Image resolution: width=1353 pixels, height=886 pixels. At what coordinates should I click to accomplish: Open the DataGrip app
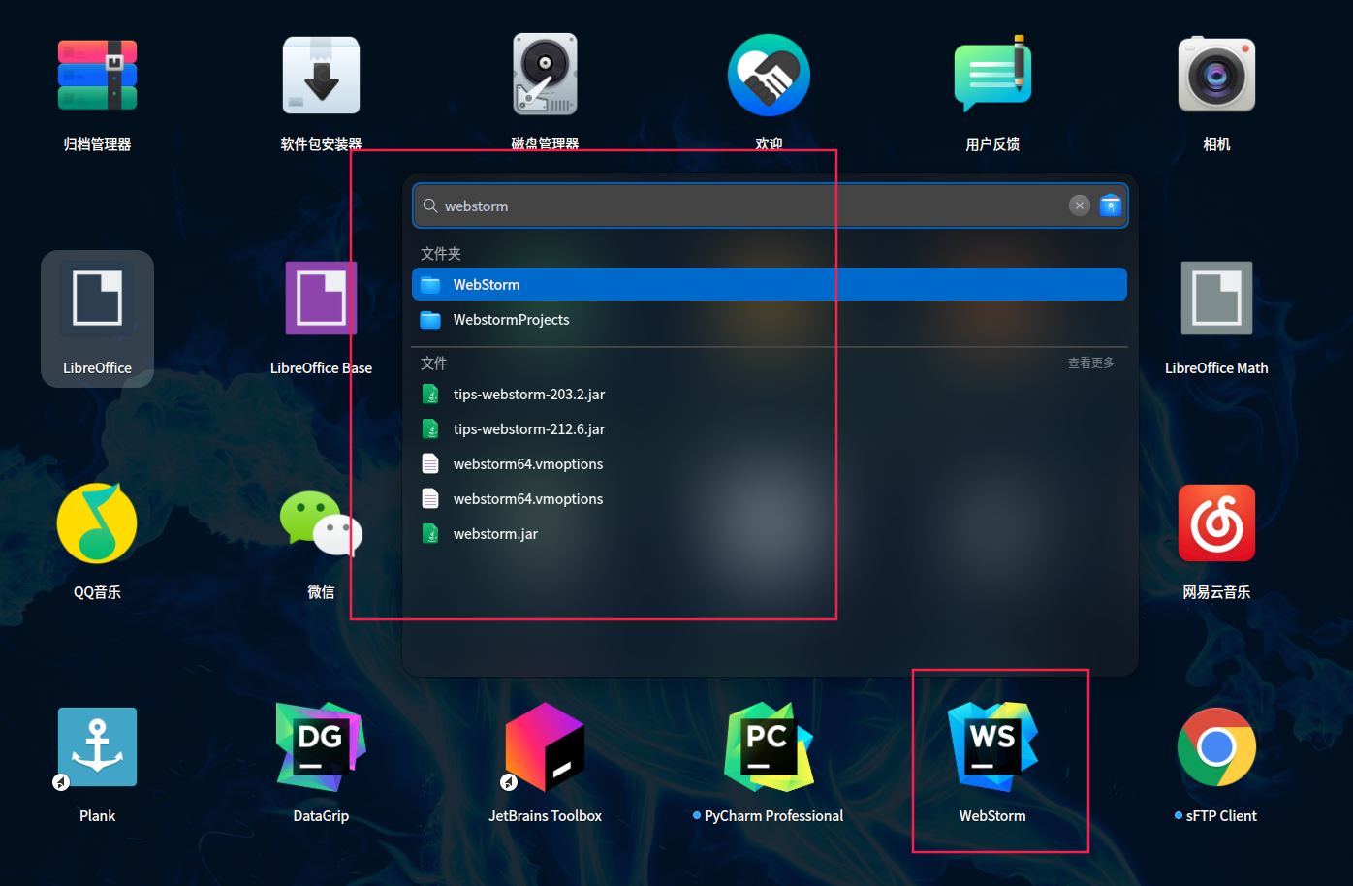click(321, 746)
